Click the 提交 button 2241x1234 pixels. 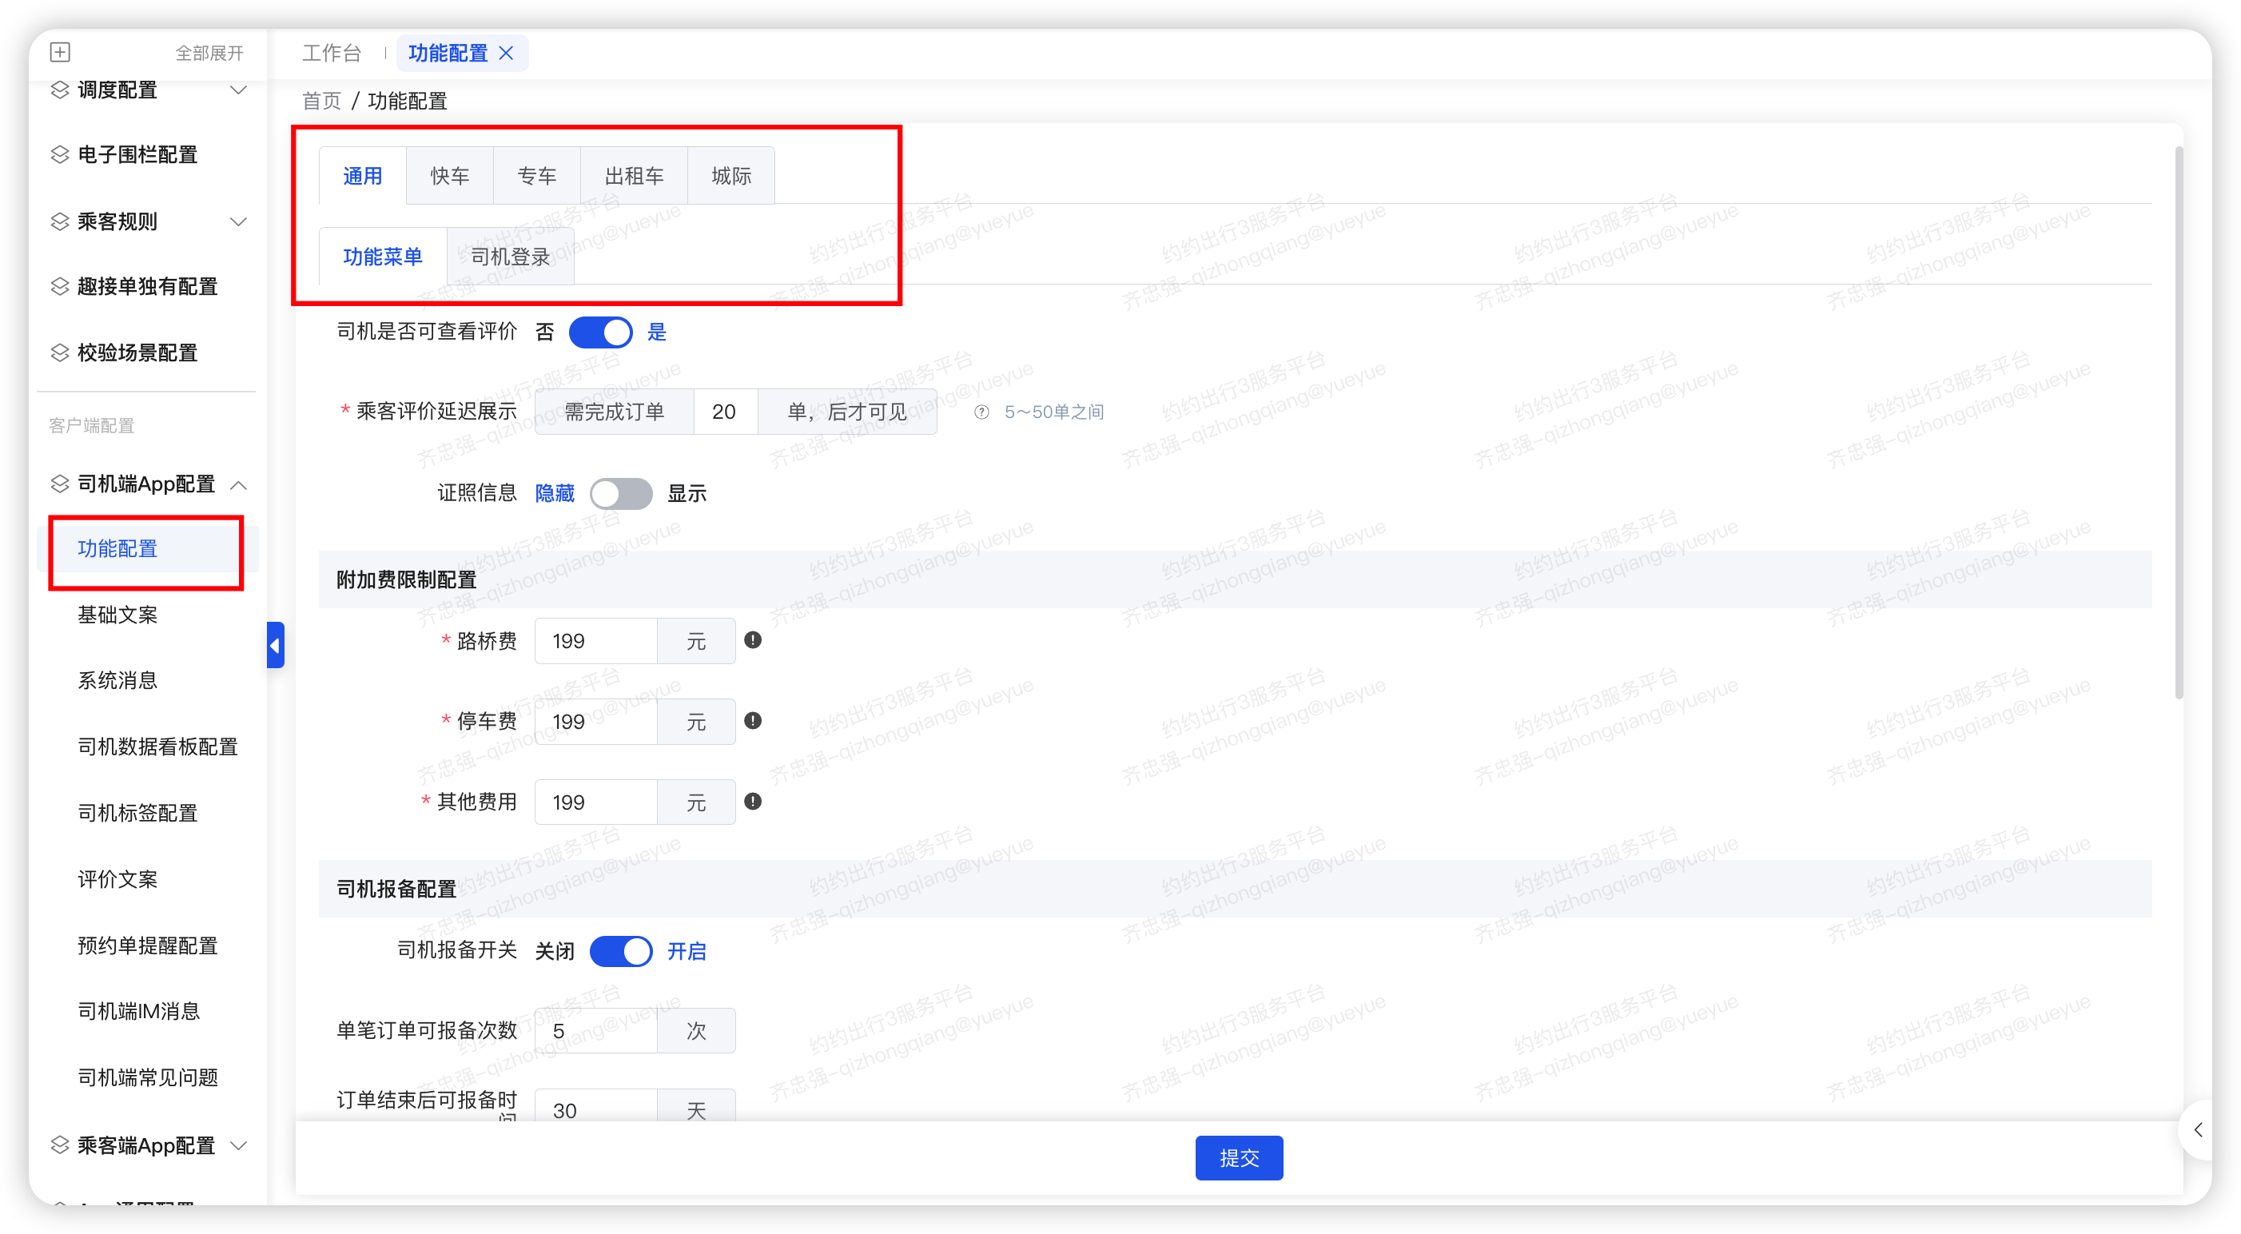click(x=1239, y=1157)
